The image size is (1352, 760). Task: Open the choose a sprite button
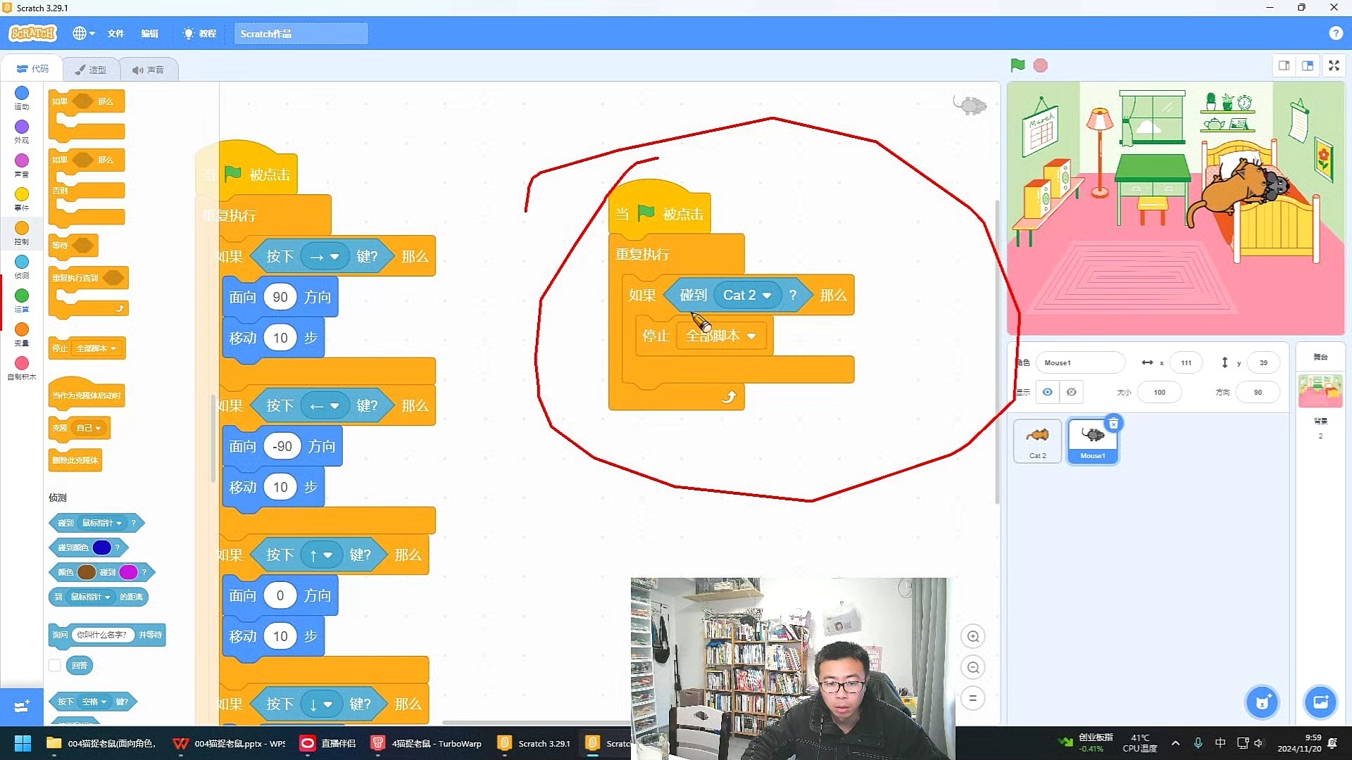point(1262,702)
